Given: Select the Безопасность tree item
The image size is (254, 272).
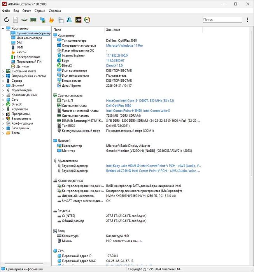Looking at the screenshot, I should (x=21, y=119).
